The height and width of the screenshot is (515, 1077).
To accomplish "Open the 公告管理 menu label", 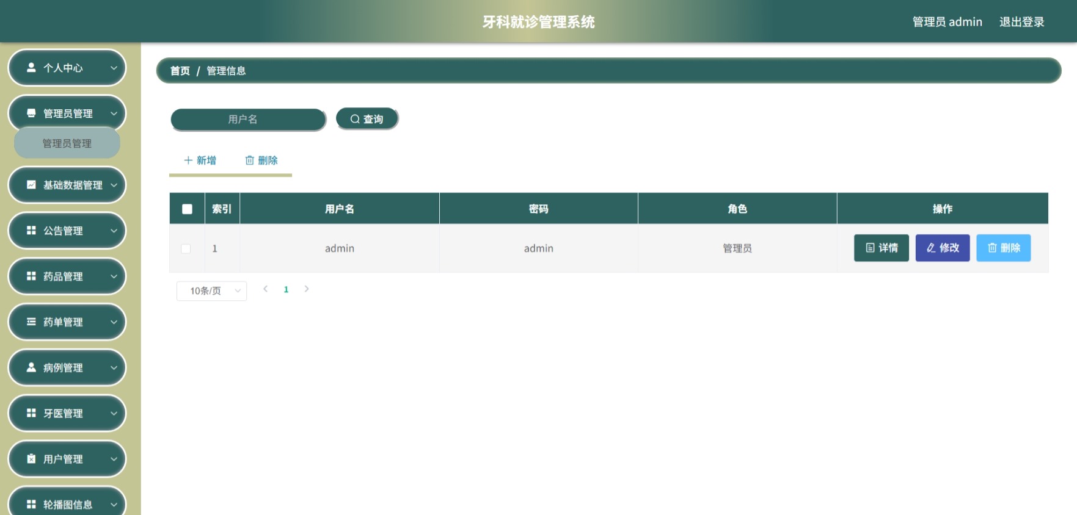I will [63, 231].
